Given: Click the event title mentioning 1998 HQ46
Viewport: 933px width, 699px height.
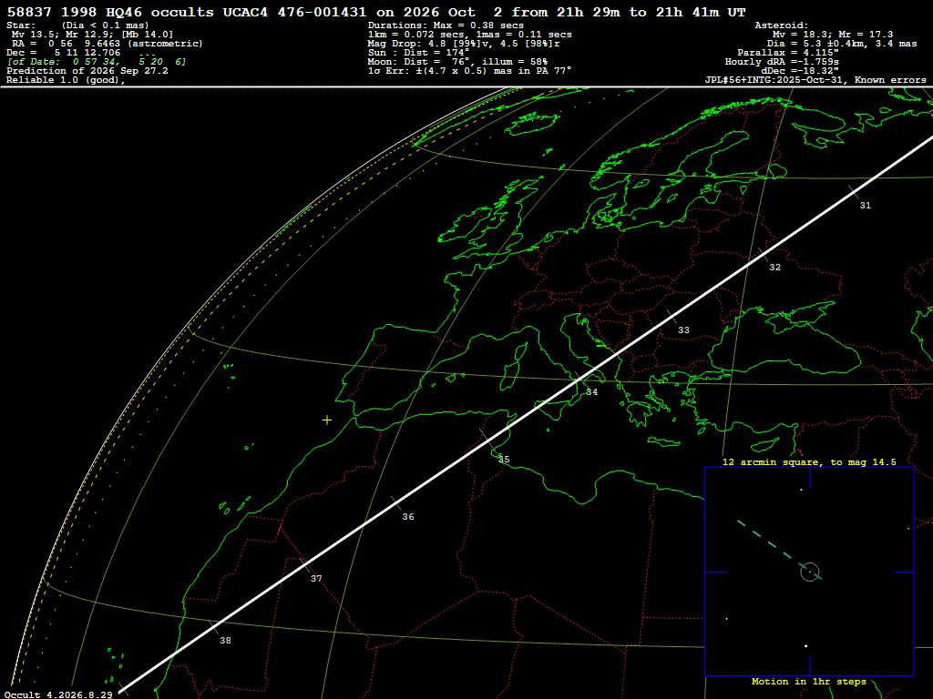Looking at the screenshot, I should [376, 12].
